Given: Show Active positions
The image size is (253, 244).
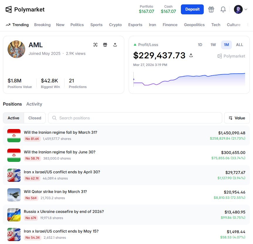Looking at the screenshot, I should (13, 118).
